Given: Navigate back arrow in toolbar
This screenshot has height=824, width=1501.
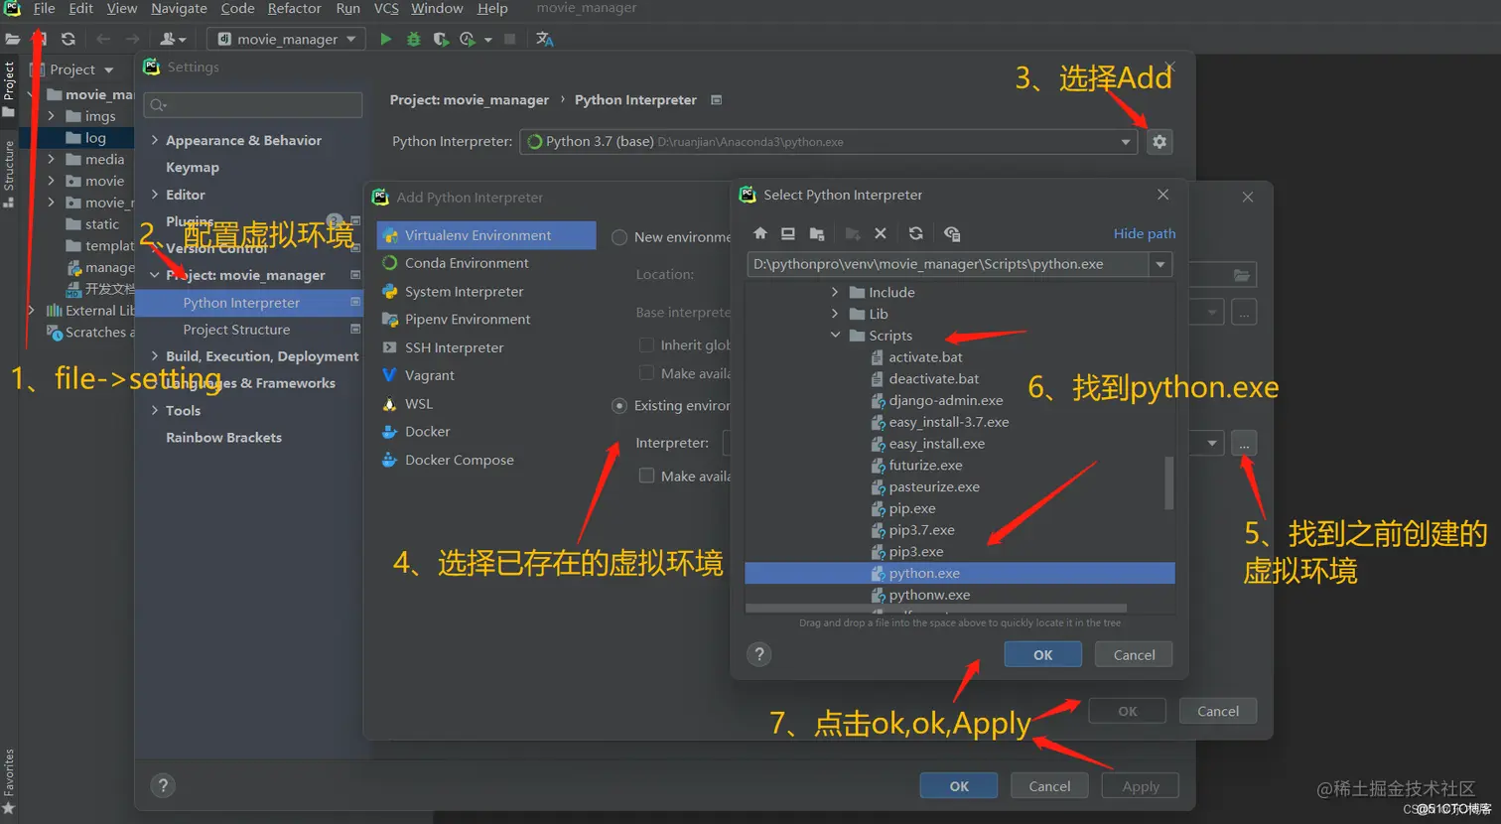Looking at the screenshot, I should click(x=103, y=39).
